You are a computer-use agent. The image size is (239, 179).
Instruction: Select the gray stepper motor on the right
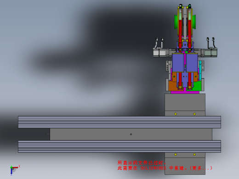pyautogui.click(x=211, y=53)
